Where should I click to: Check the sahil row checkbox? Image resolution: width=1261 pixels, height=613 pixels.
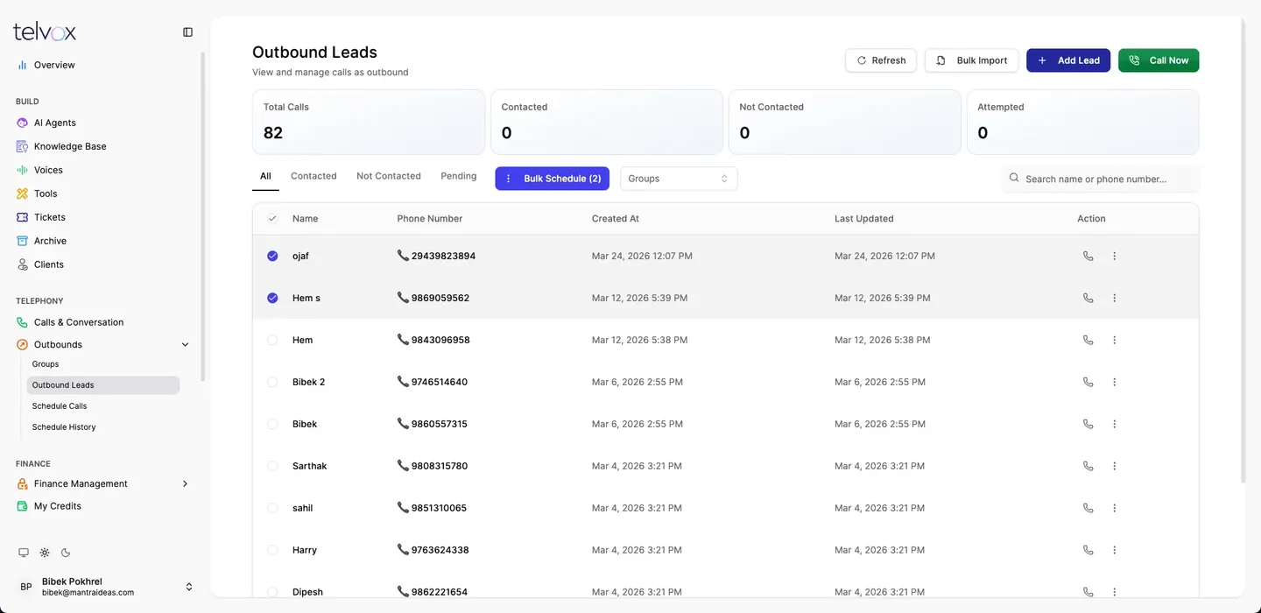[272, 508]
